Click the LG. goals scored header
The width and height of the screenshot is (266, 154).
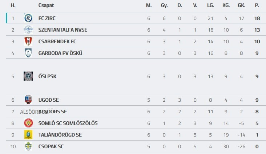(x=210, y=5)
